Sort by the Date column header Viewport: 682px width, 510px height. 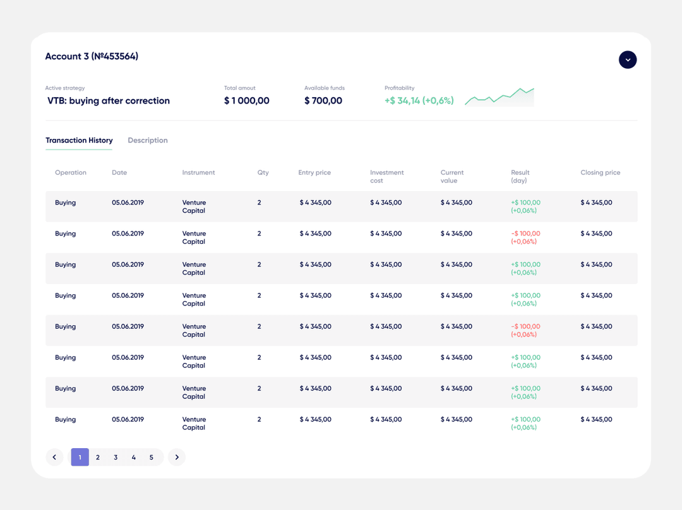(x=119, y=172)
